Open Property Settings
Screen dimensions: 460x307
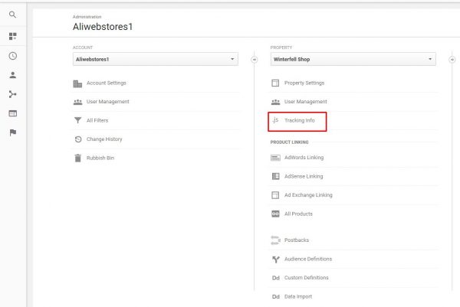point(304,83)
